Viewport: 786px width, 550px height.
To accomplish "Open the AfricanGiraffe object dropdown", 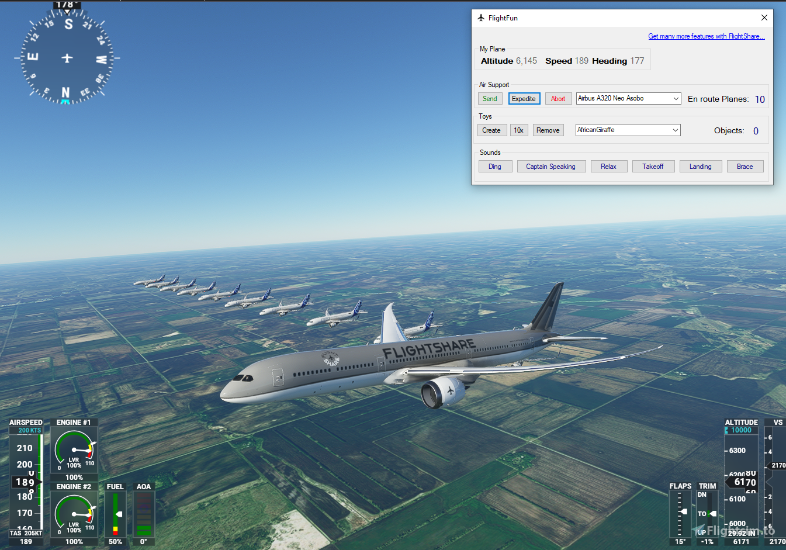I will (x=628, y=130).
